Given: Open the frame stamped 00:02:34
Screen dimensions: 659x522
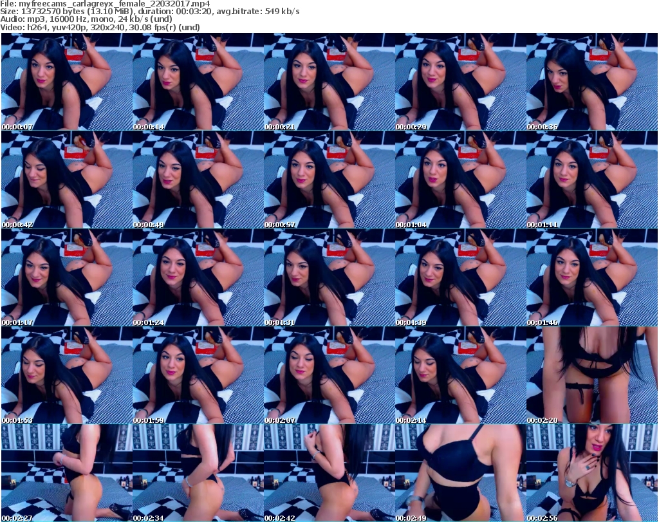Looking at the screenshot, I should 198,473.
